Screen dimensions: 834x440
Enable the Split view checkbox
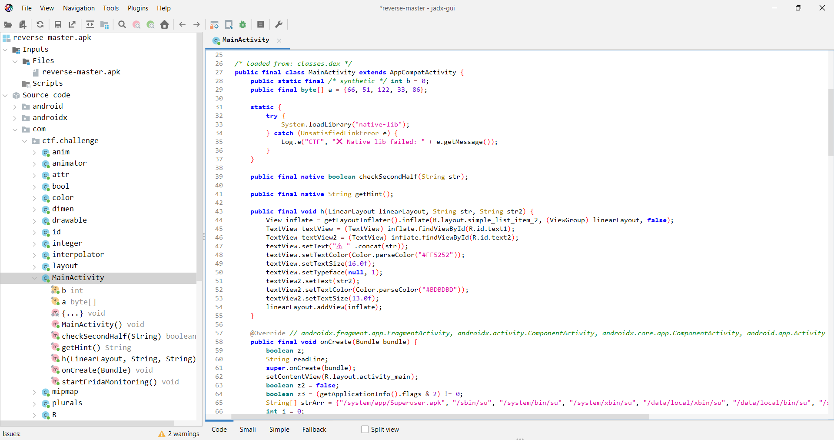click(365, 430)
